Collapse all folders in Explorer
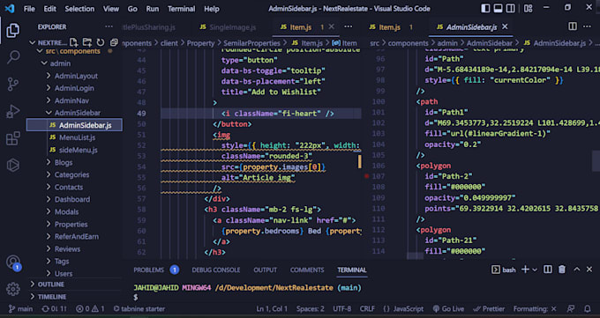This screenshot has height=318, width=600. click(114, 42)
